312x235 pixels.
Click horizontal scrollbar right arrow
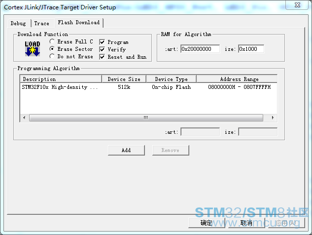click(x=273, y=117)
